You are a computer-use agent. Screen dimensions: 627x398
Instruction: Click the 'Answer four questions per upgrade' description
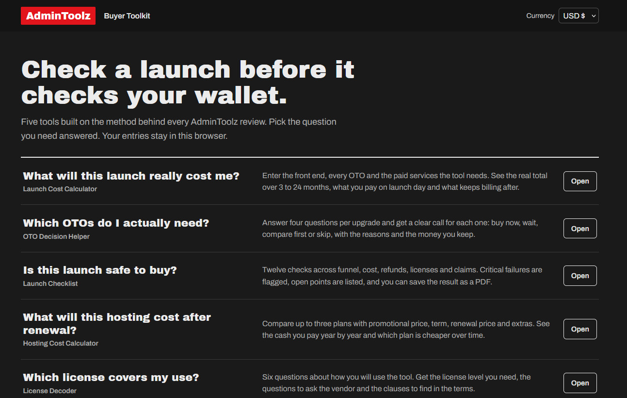pos(400,229)
